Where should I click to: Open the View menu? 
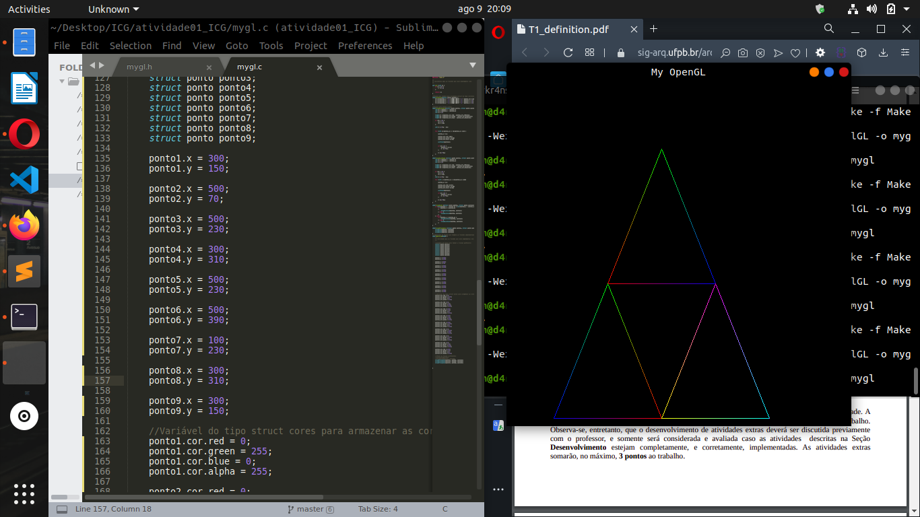(x=203, y=46)
